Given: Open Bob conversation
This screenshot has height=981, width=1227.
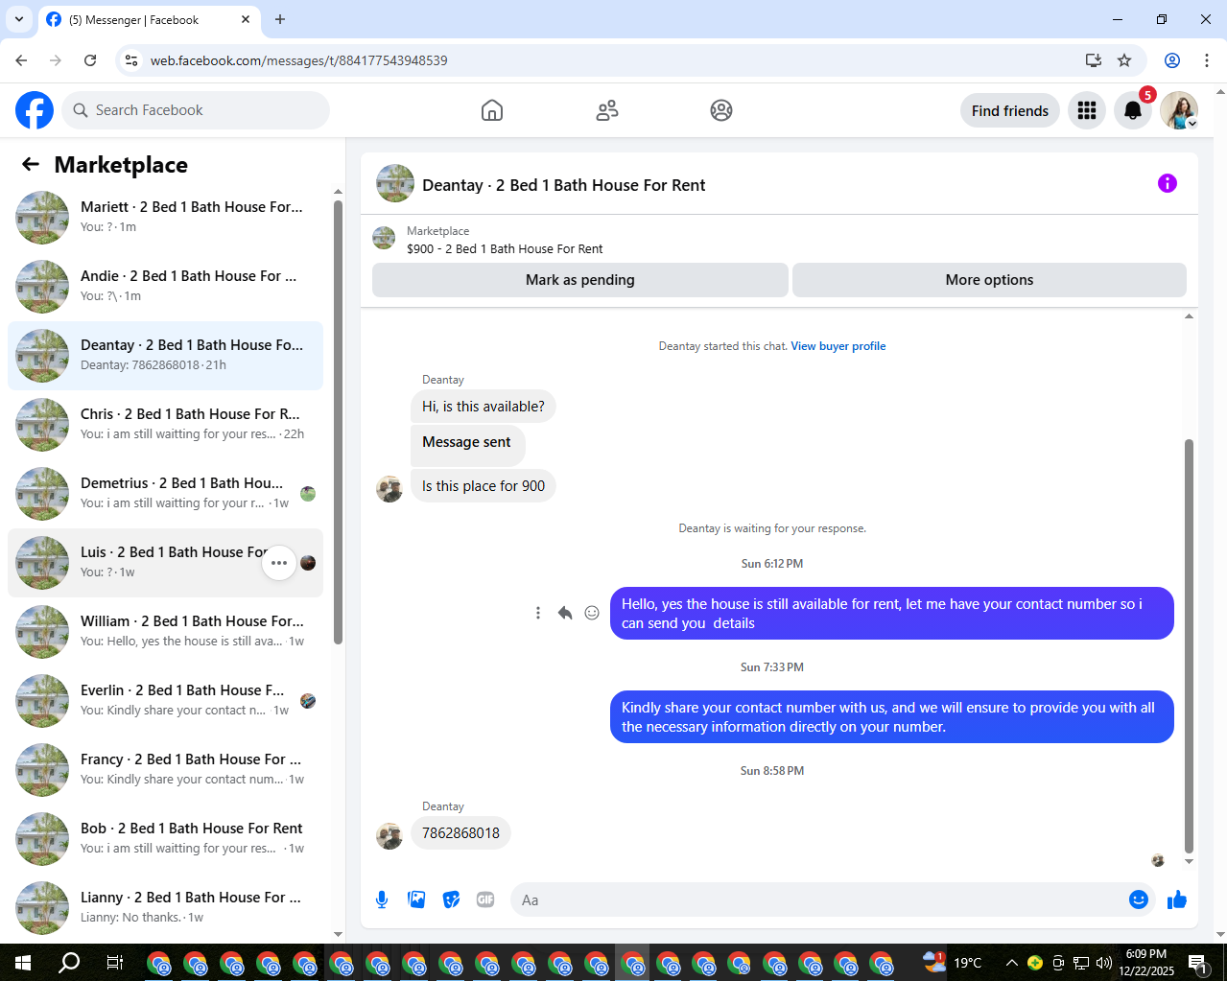Looking at the screenshot, I should (x=165, y=839).
